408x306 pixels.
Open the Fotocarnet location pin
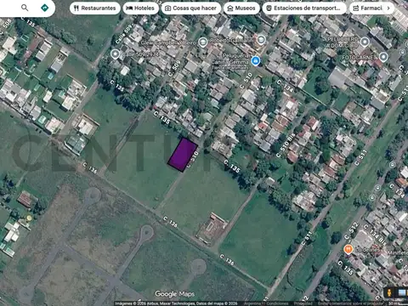tap(383, 57)
